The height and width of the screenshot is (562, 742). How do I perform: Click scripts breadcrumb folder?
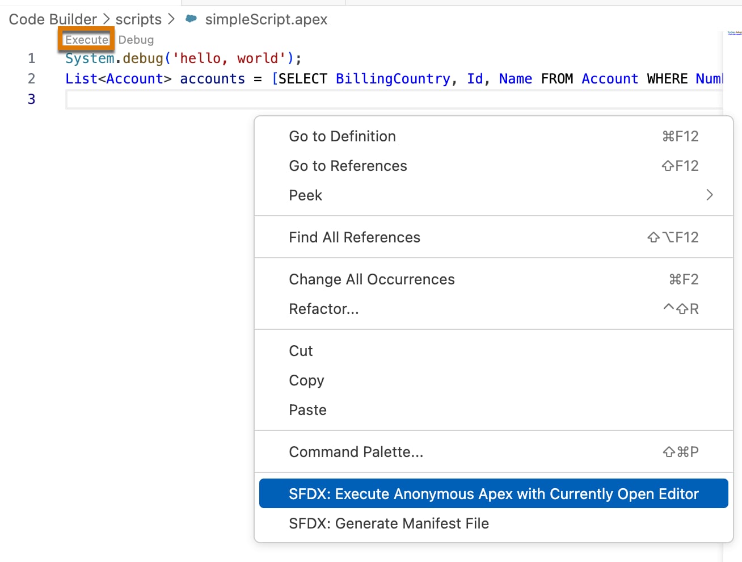138,19
